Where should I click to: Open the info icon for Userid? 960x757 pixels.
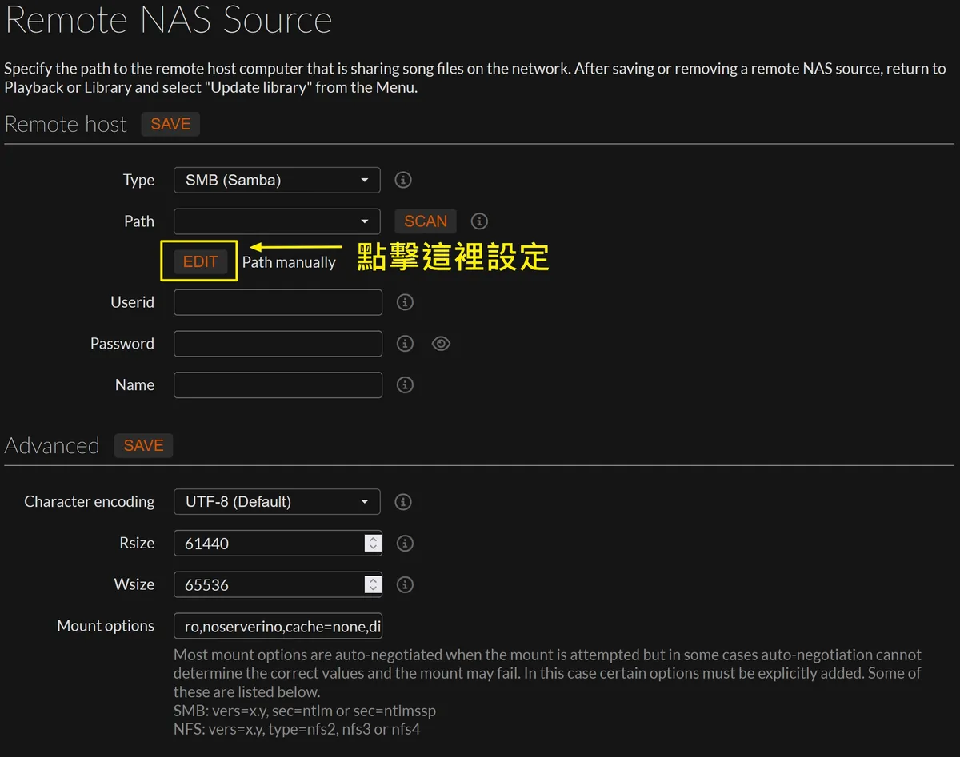coord(406,302)
